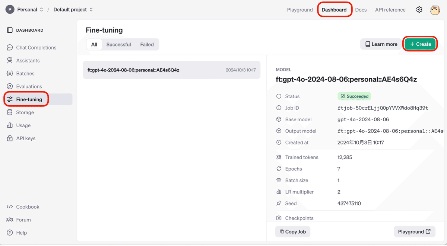The width and height of the screenshot is (447, 246).
Task: Click the API keys lock icon
Action: click(x=10, y=138)
